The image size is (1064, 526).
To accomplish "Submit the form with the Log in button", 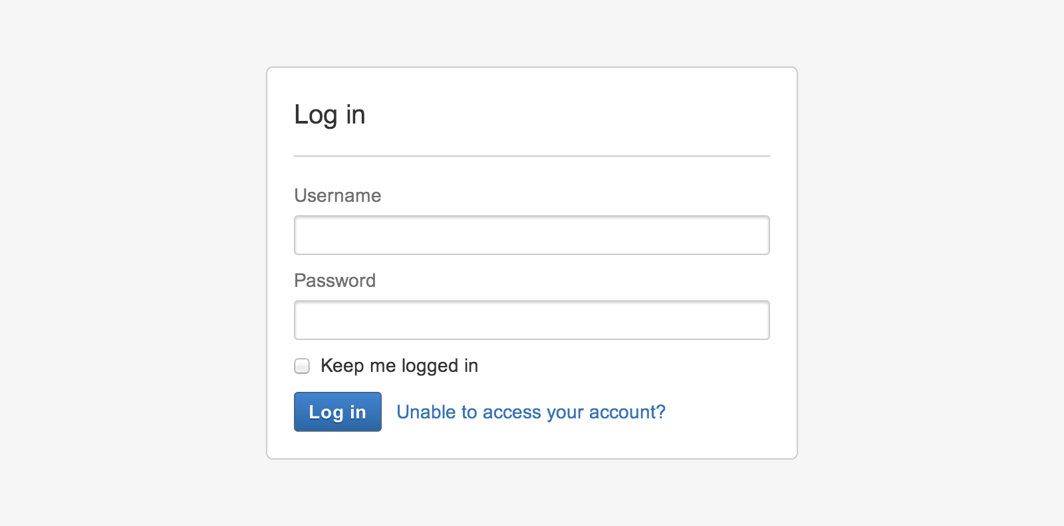I will click(337, 412).
